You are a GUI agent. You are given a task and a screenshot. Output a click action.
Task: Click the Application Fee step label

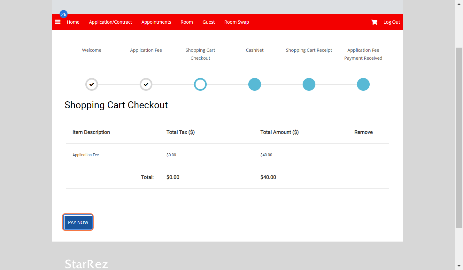146,50
